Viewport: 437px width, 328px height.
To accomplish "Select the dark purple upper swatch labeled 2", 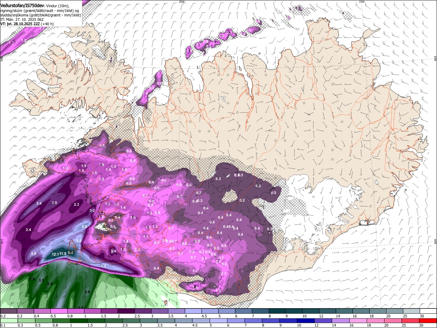I will tap(126, 311).
